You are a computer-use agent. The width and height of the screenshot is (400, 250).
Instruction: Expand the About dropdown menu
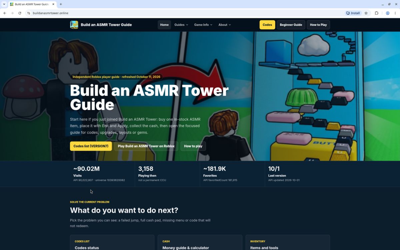click(x=224, y=25)
